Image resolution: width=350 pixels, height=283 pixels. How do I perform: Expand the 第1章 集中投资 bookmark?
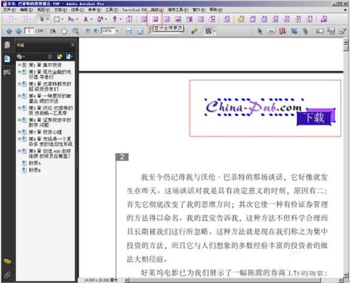(x=20, y=65)
